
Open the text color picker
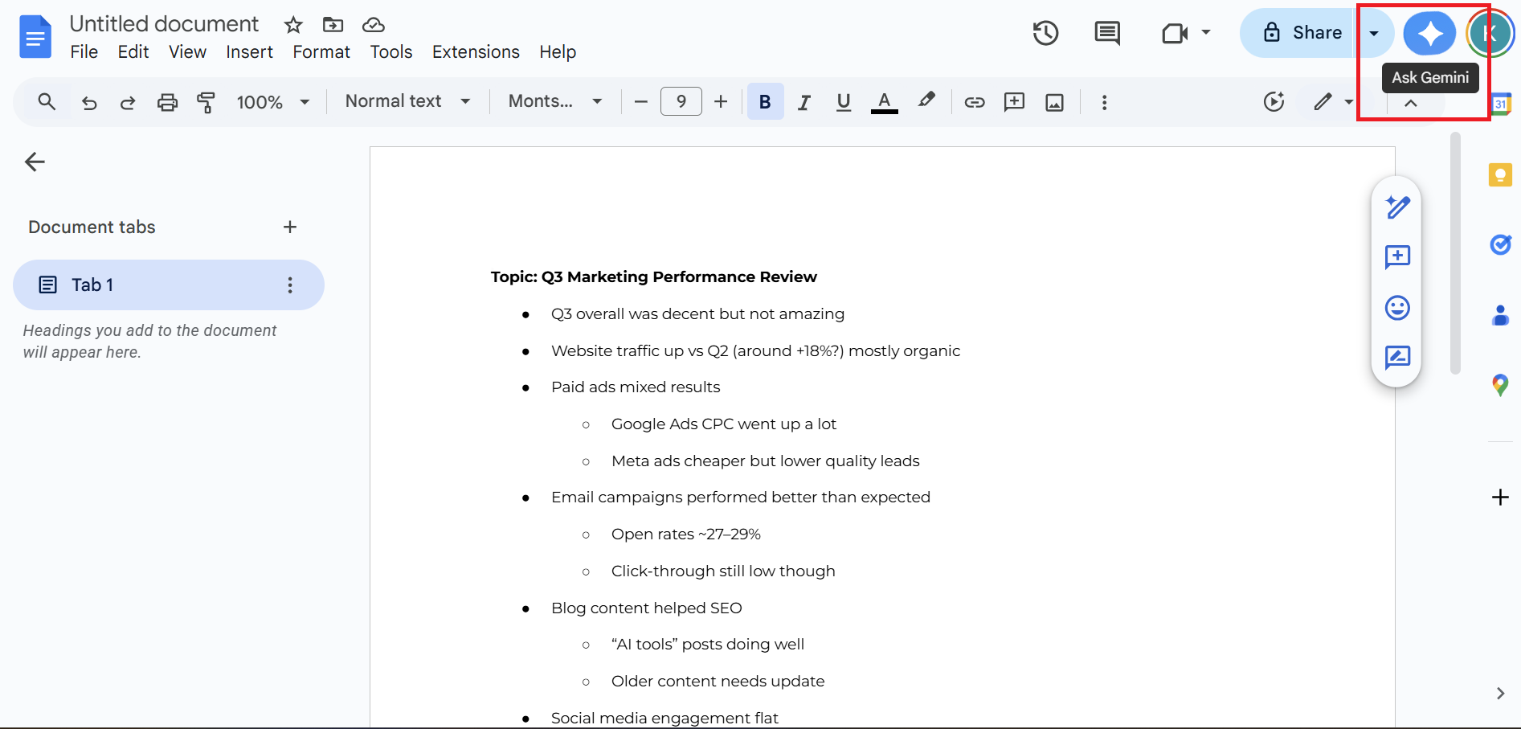(x=884, y=102)
